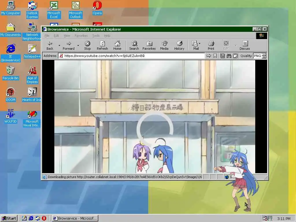Select the Hearts of Iron desktop icon
The height and width of the screenshot is (222, 296).
point(32,95)
